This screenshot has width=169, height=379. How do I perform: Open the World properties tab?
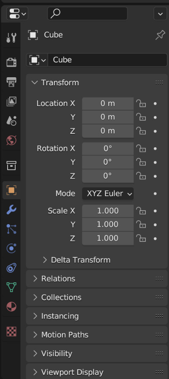pyautogui.click(x=11, y=140)
